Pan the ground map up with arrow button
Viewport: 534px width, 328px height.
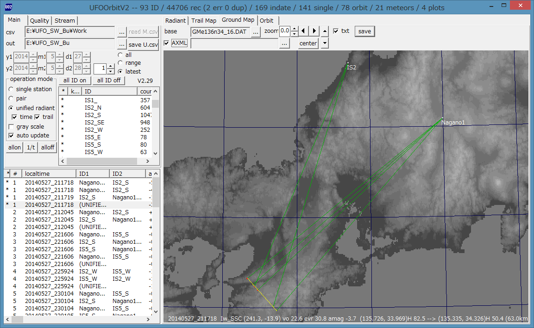(325, 31)
